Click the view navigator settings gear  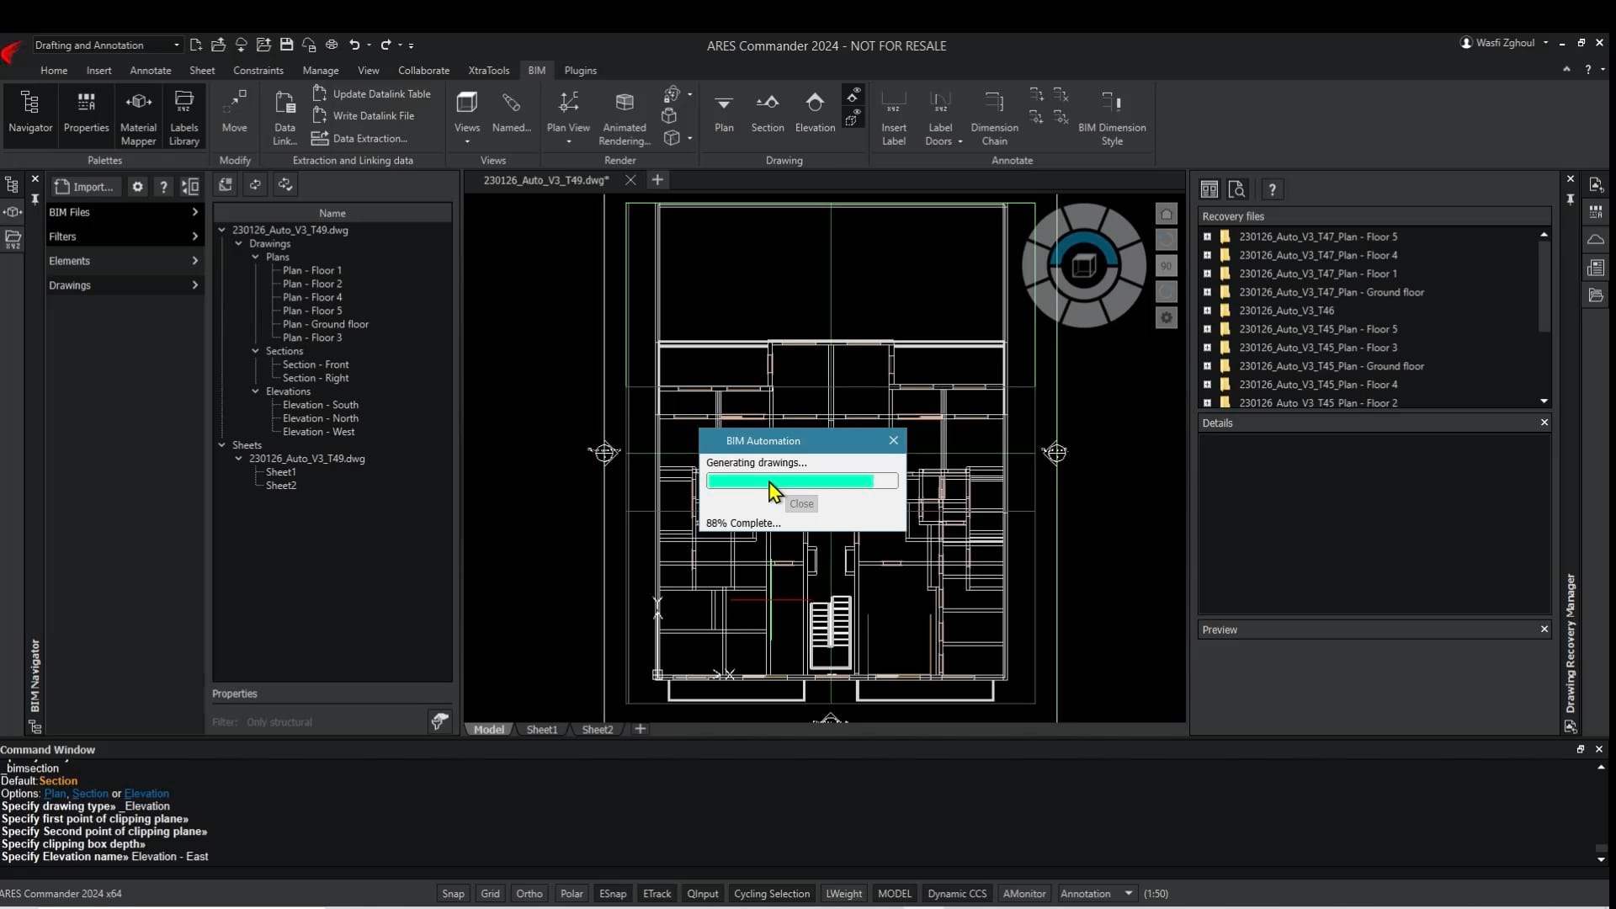point(1166,318)
